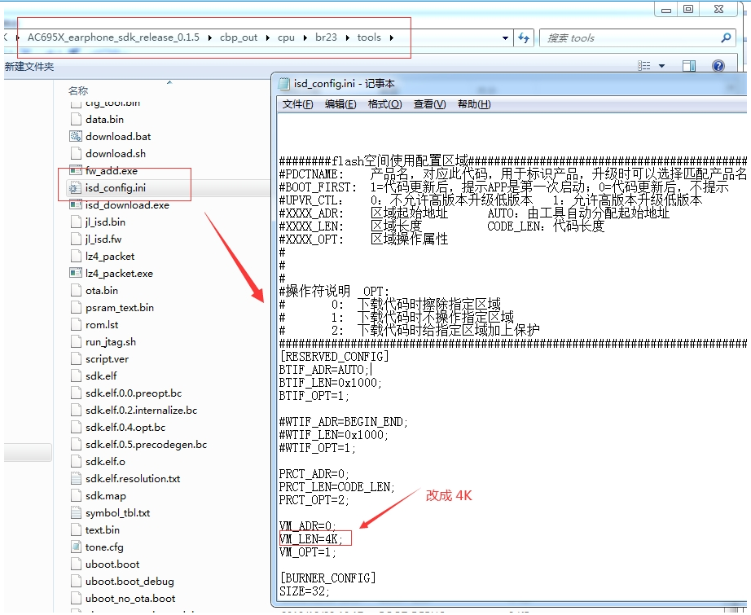Open the 格式(O) menu in Notepad
Screen dimensions: 751x615
pyautogui.click(x=384, y=104)
